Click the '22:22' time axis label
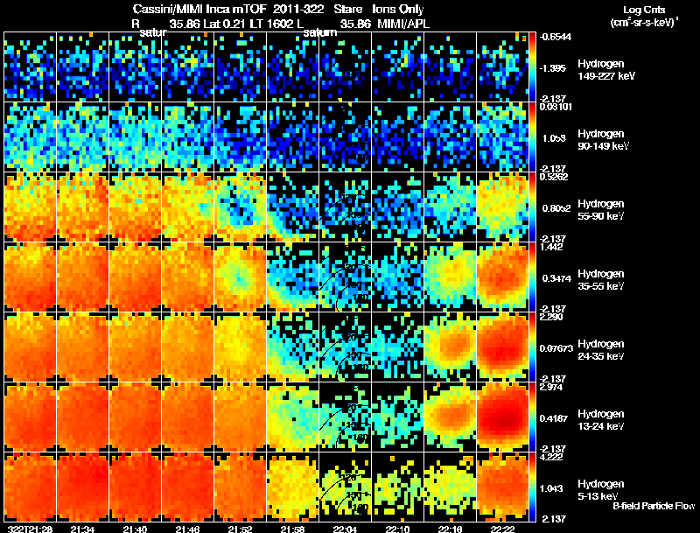The image size is (700, 533). coord(502,529)
